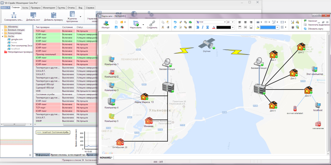
Task: Select the left Базовая станция dish icon
Action: tap(167, 63)
